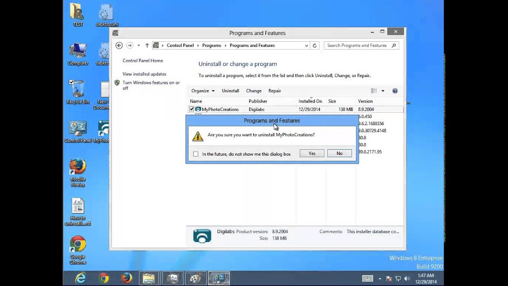
Task: Open the Help question mark icon
Action: coord(395,91)
